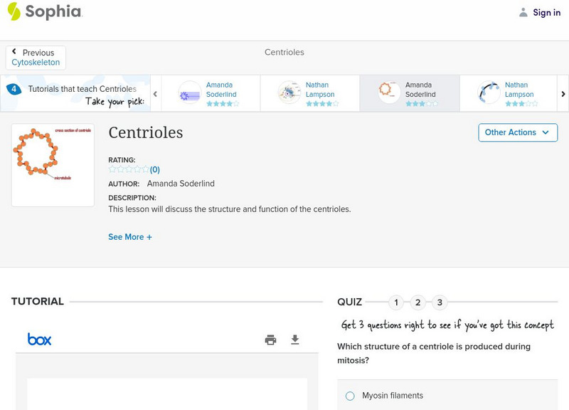
Task: Rate the lesson using the star rating
Action: coord(129,169)
